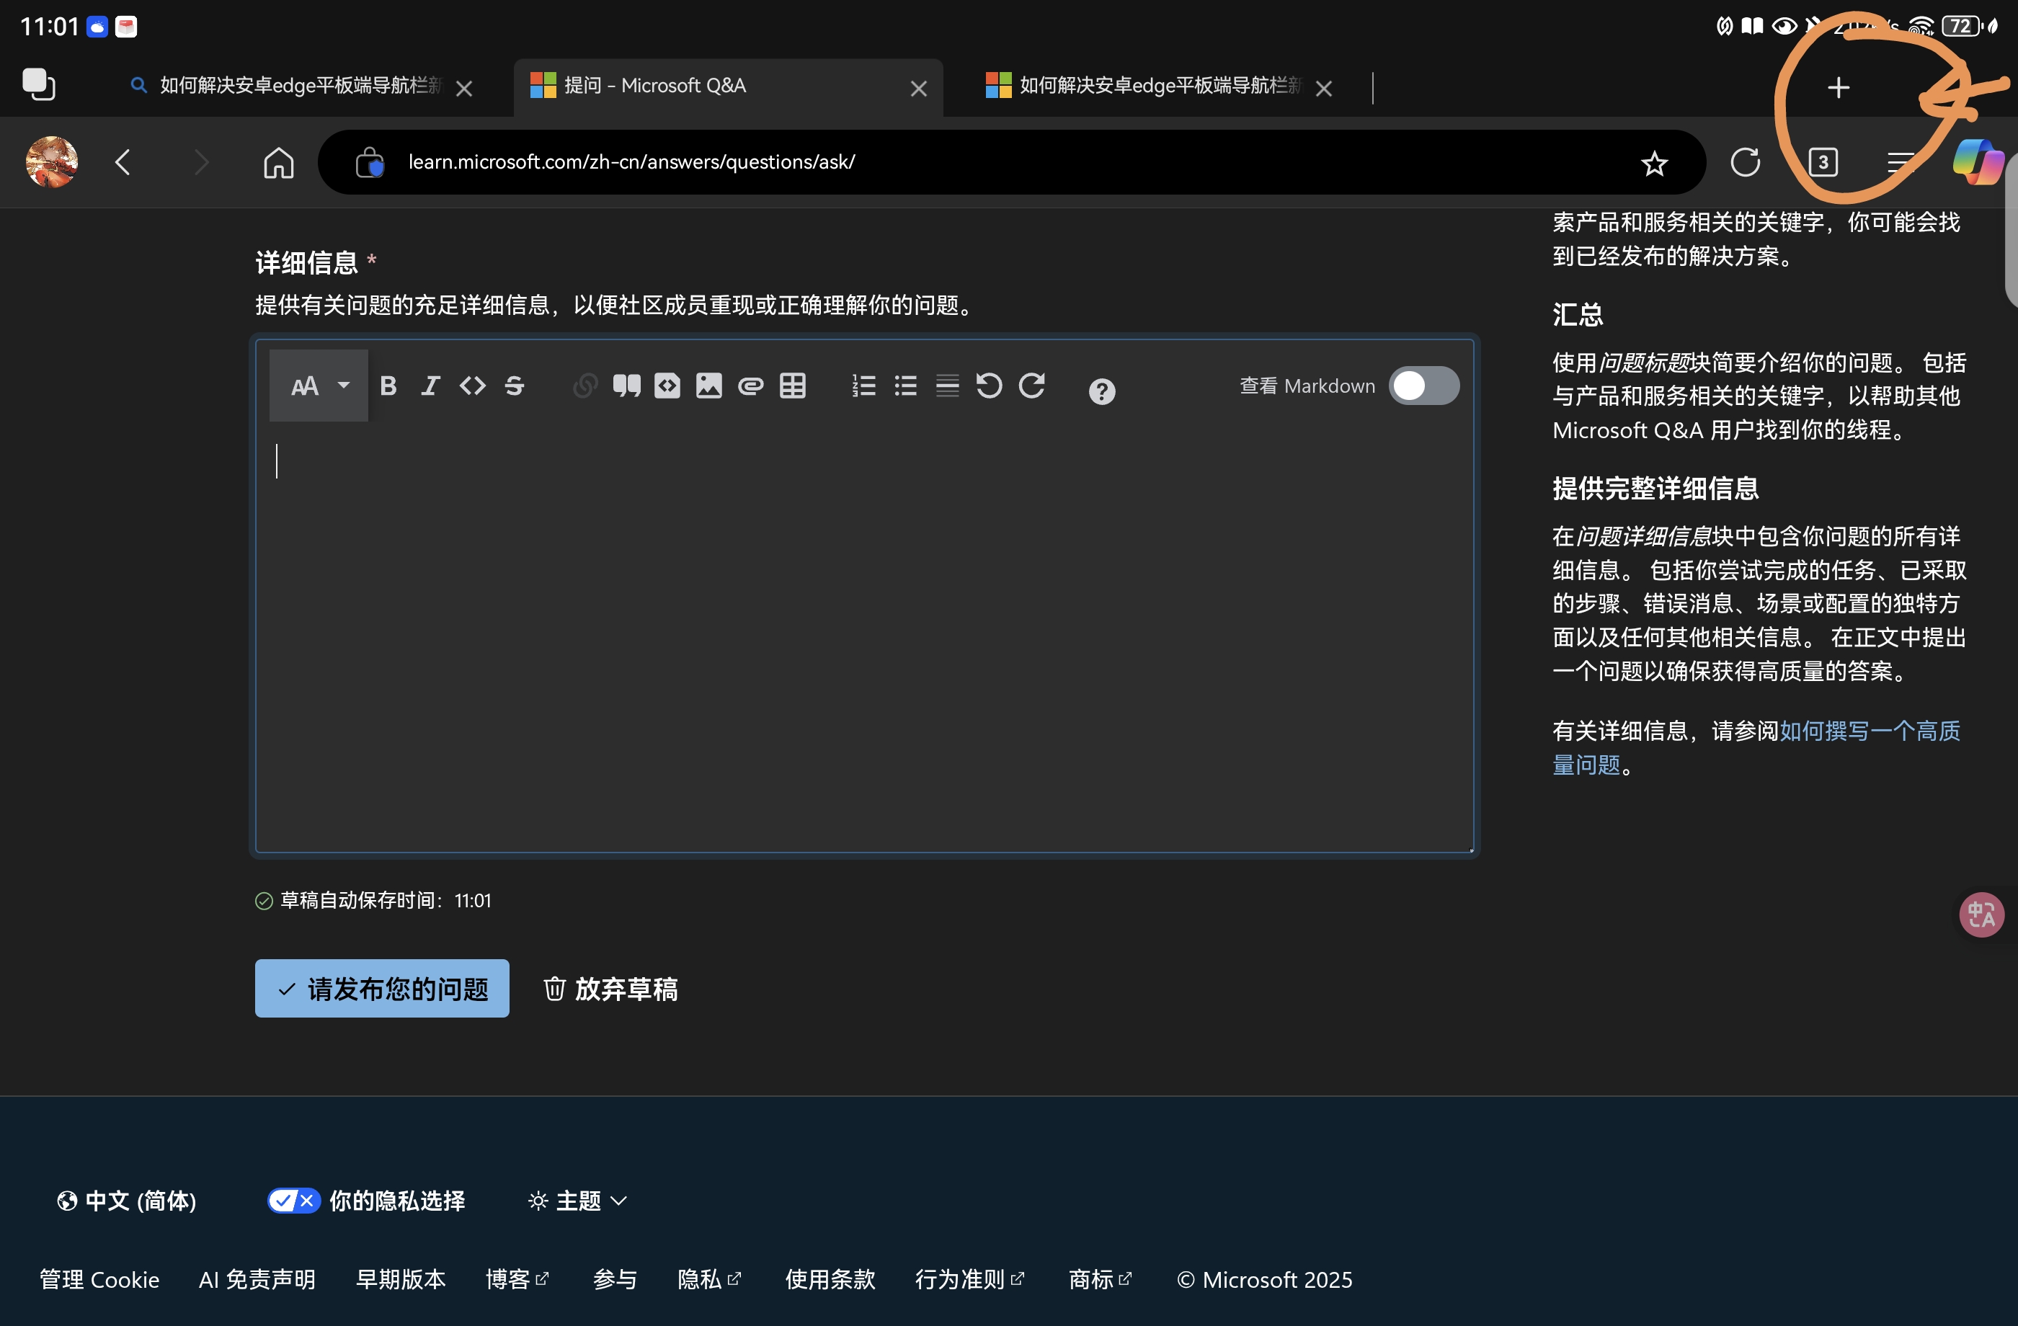
Task: Insert a blockquote
Action: pyautogui.click(x=626, y=386)
